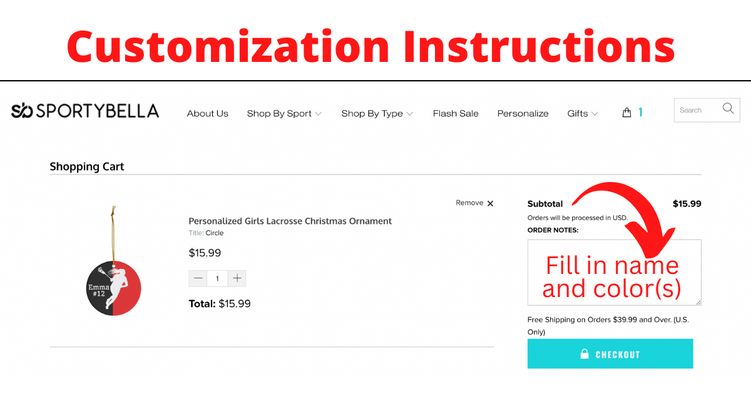Remove item using the X icon
The height and width of the screenshot is (394, 751).
click(x=490, y=203)
